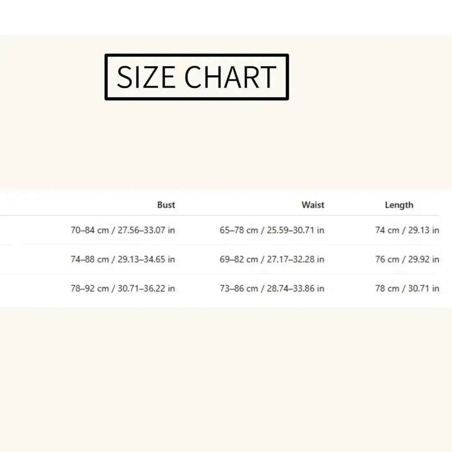
Task: Click length value 74 cm / 29.13 in
Action: click(407, 230)
